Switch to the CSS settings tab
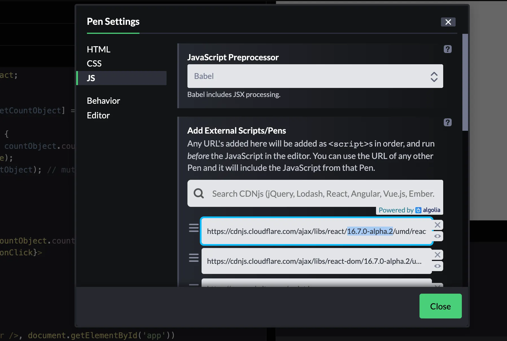 94,64
